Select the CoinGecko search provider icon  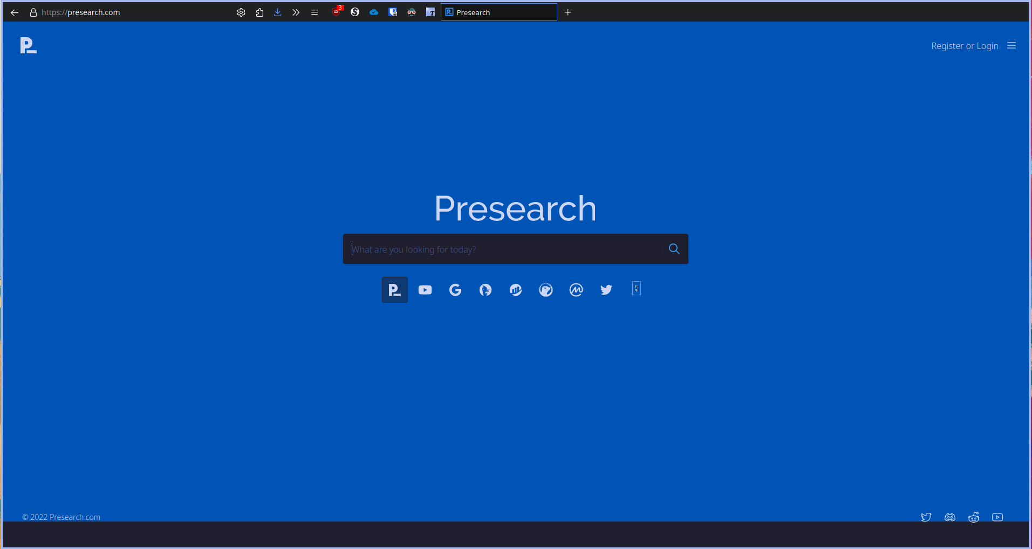[x=546, y=290]
